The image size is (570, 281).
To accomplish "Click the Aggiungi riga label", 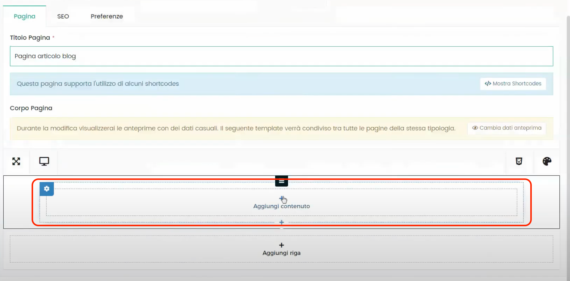I will pos(281,253).
